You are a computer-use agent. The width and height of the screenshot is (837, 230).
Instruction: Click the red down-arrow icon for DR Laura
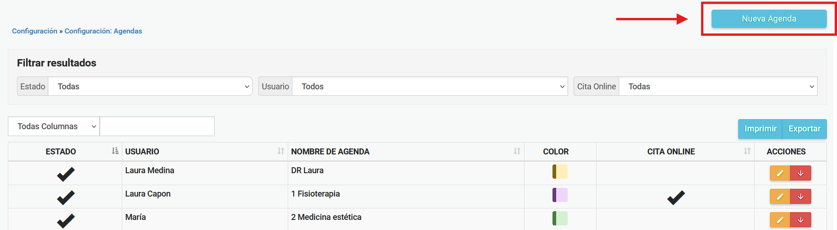click(801, 173)
